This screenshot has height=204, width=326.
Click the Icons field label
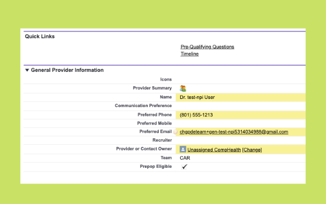tap(166, 80)
